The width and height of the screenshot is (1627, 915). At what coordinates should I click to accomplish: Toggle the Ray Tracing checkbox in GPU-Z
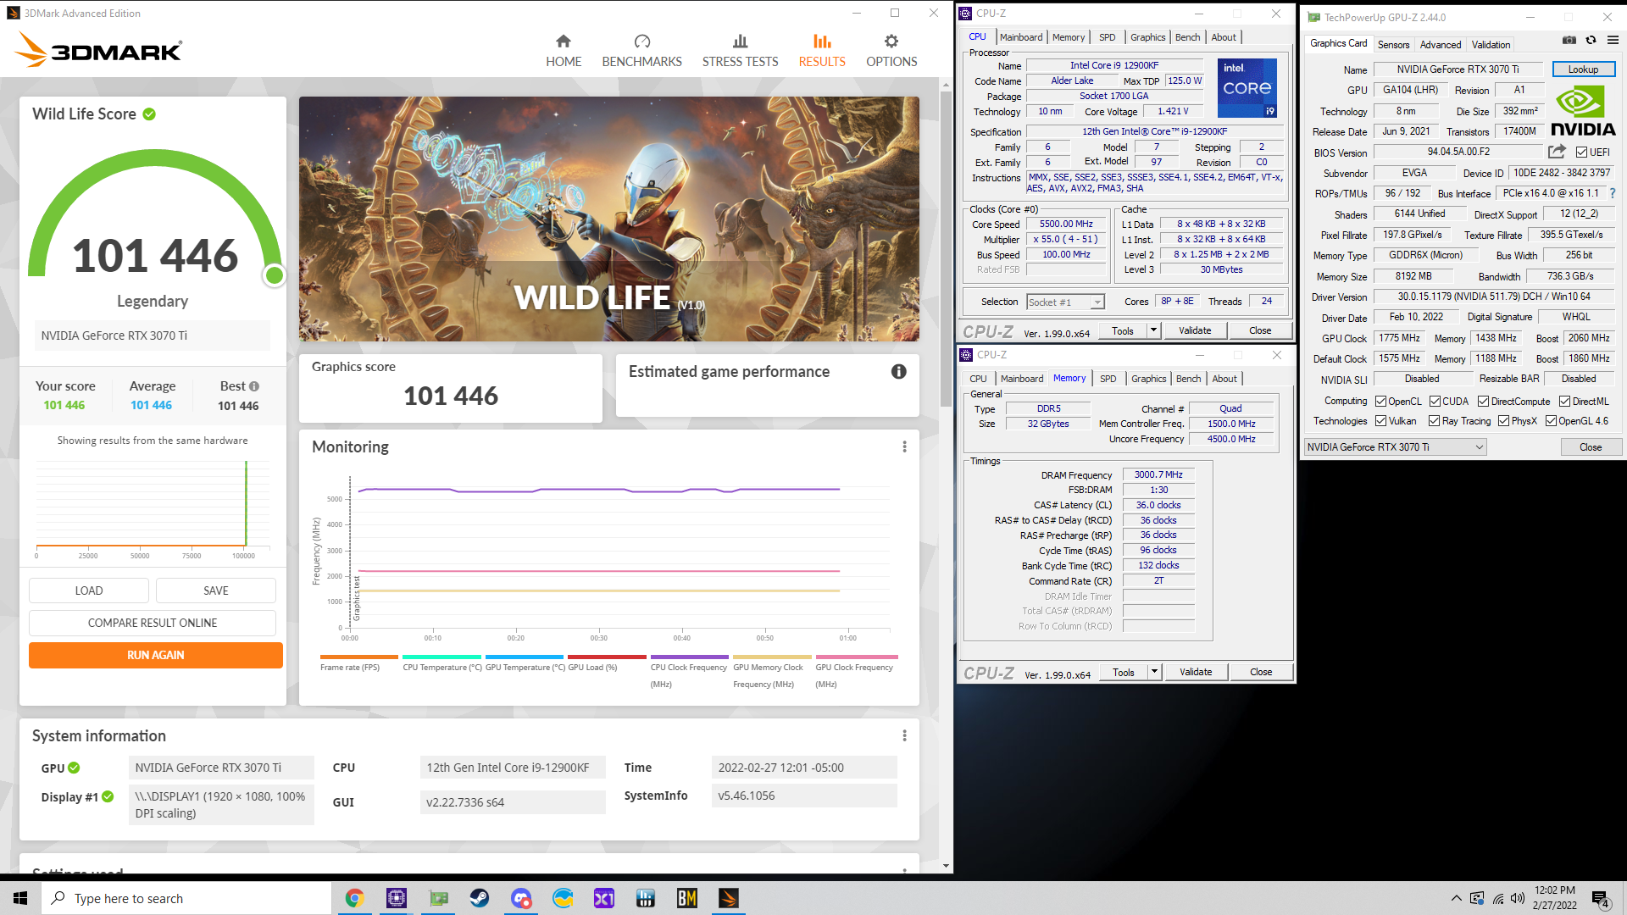coord(1434,421)
